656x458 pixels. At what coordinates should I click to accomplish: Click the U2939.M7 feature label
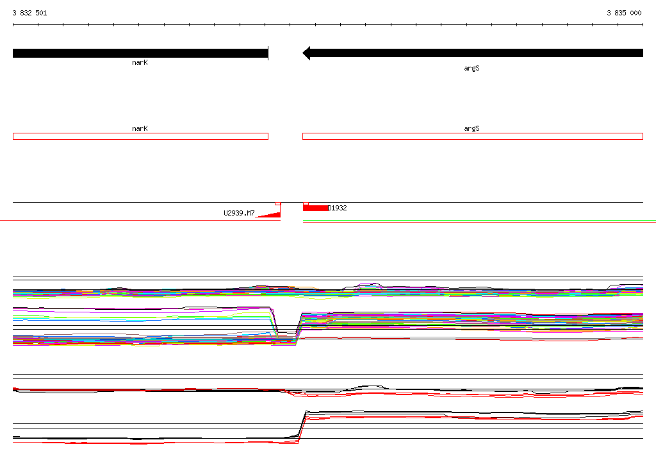click(239, 213)
